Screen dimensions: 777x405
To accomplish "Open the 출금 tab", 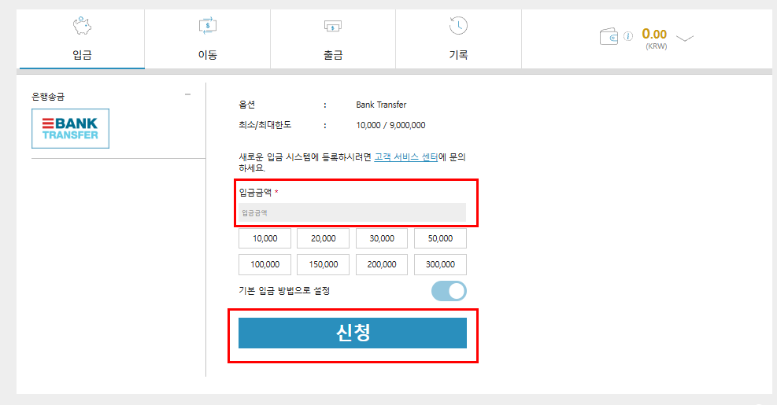I will tap(333, 39).
